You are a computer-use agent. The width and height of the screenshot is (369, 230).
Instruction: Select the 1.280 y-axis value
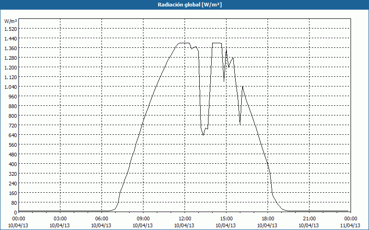click(11, 58)
